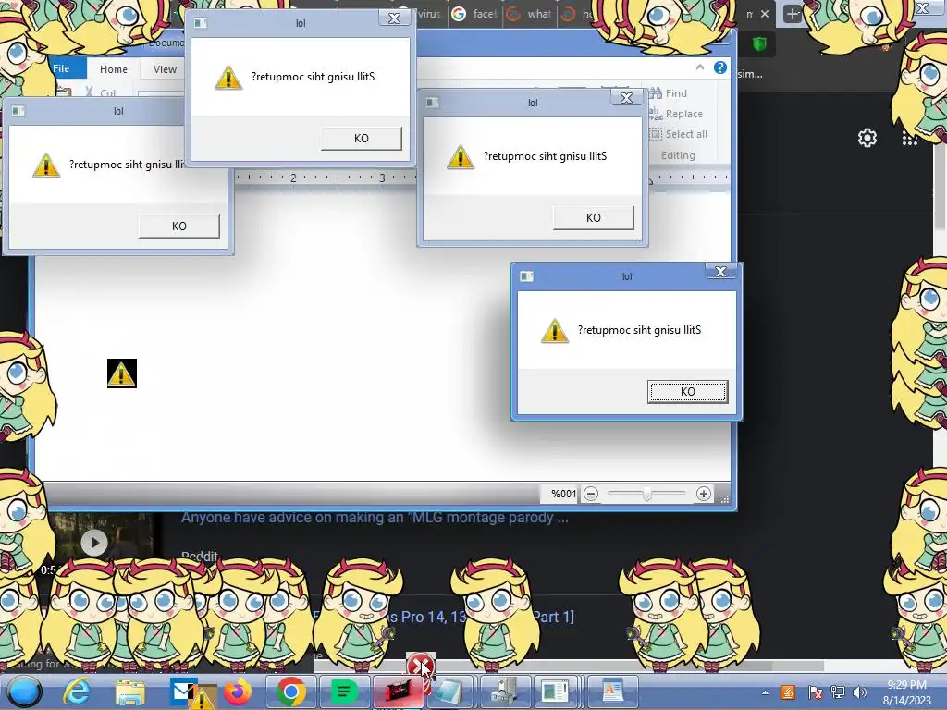The width and height of the screenshot is (947, 710).
Task: Show hidden system tray icons arrow
Action: pyautogui.click(x=765, y=692)
